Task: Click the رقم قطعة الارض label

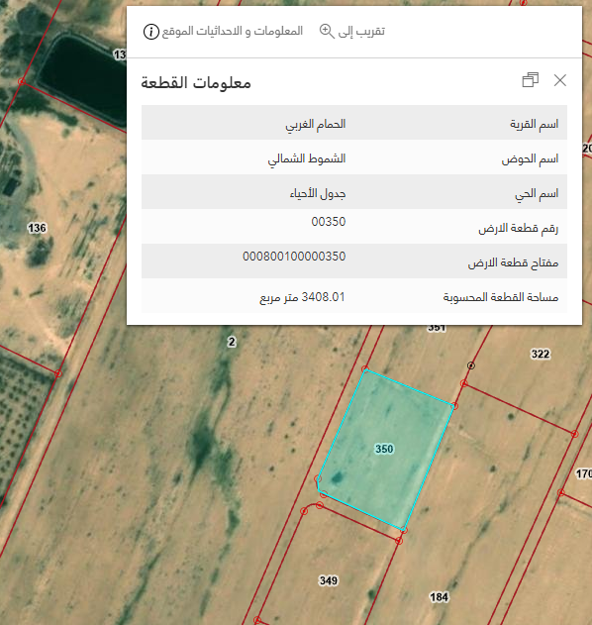Action: (x=519, y=228)
